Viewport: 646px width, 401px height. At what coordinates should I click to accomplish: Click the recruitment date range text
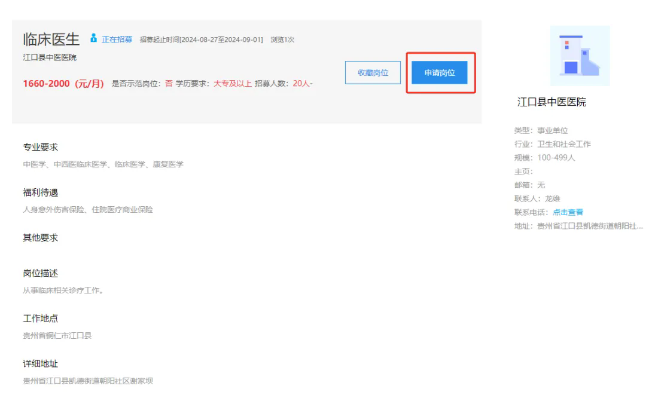pos(201,40)
